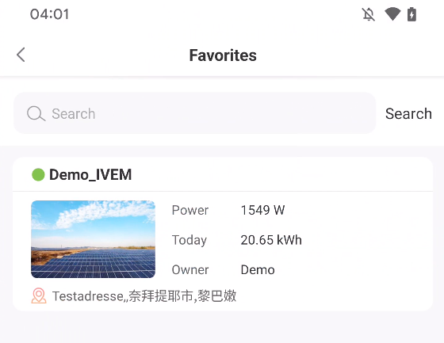Tap the green online status dot
444x343 pixels.
click(38, 174)
